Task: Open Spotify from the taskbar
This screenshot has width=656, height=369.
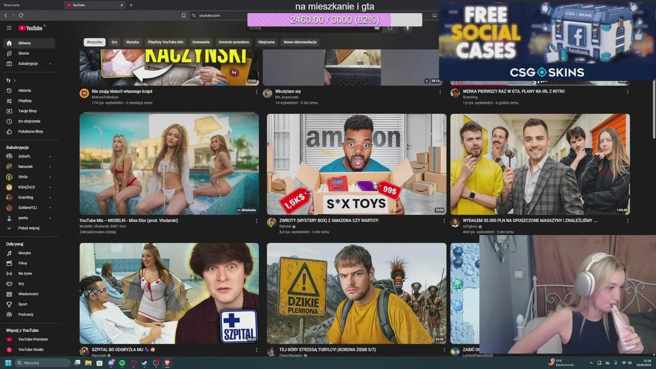Action: tap(122, 363)
